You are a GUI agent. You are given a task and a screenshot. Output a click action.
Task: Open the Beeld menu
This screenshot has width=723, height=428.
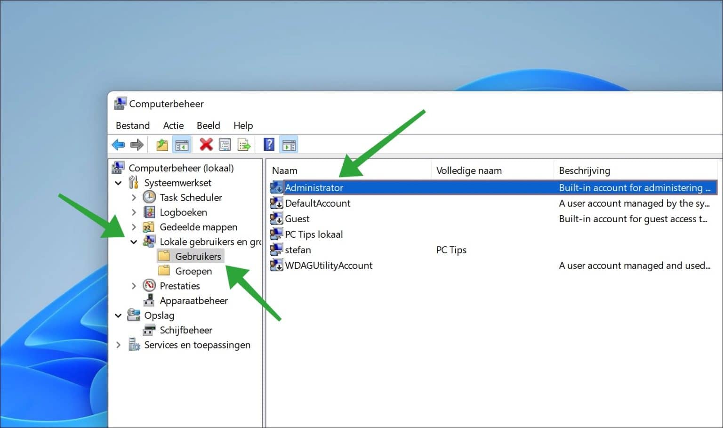[x=208, y=125]
